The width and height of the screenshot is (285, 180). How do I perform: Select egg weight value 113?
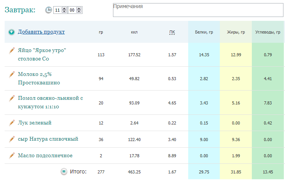(x=101, y=55)
